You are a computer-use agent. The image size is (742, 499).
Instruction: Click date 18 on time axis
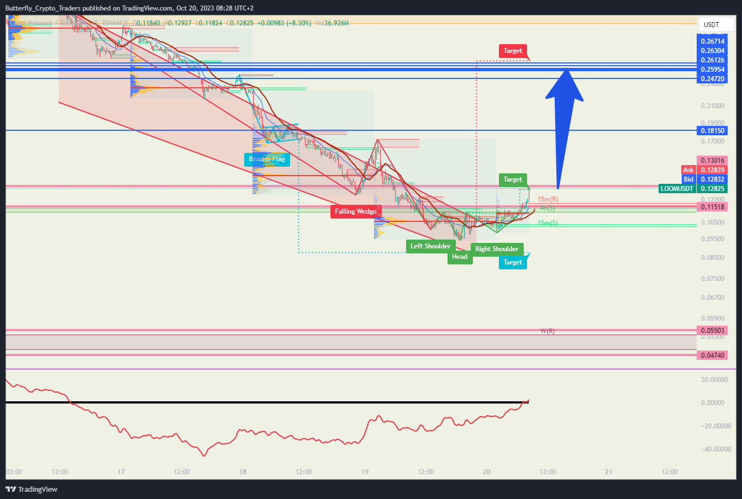tap(243, 472)
